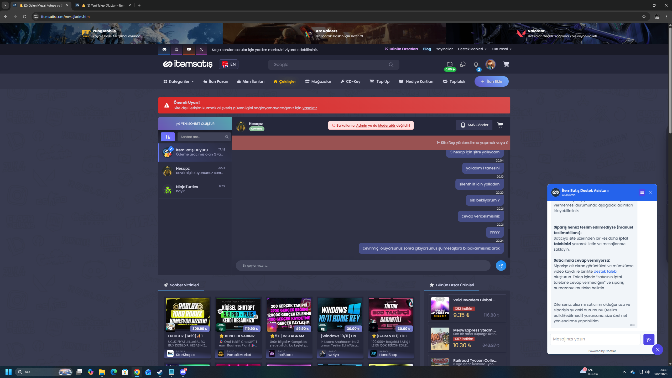The width and height of the screenshot is (672, 378).
Task: Click the İlan Ekle button
Action: [491, 81]
